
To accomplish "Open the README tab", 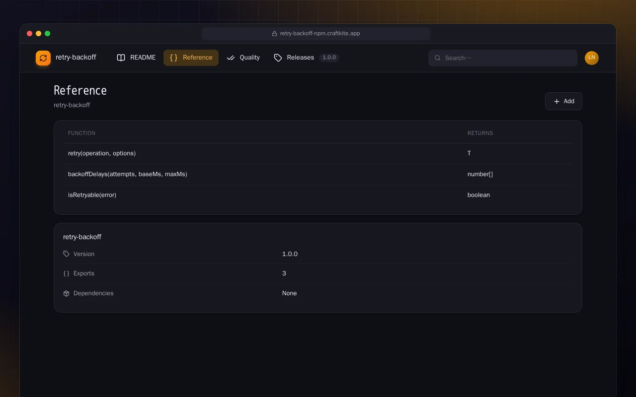I will click(136, 58).
